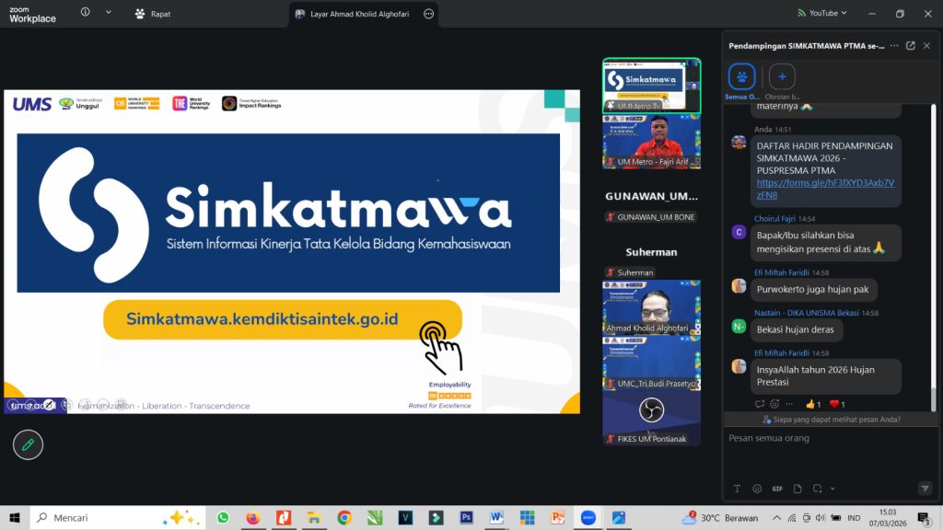
Task: Switch to the Rapat tab
Action: (153, 14)
